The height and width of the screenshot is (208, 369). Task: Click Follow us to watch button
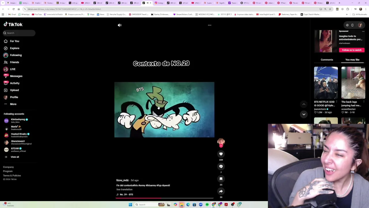click(352, 50)
